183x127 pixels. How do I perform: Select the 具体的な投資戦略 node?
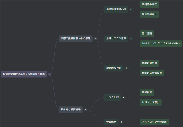click(71, 110)
